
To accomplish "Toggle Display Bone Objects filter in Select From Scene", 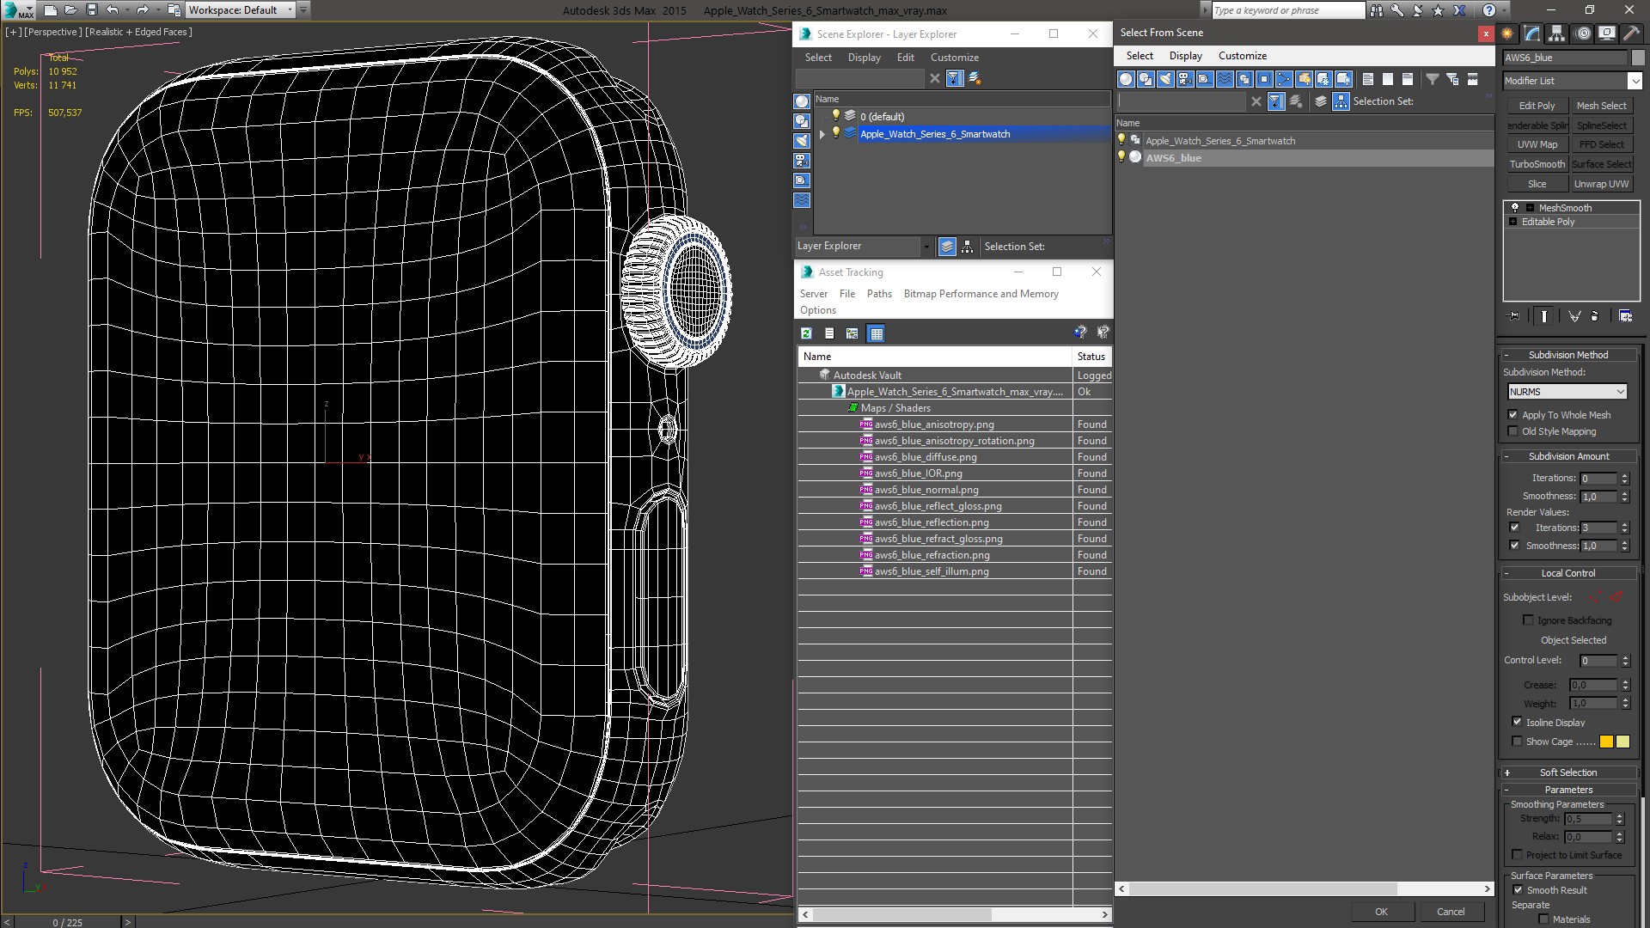I will (1284, 79).
